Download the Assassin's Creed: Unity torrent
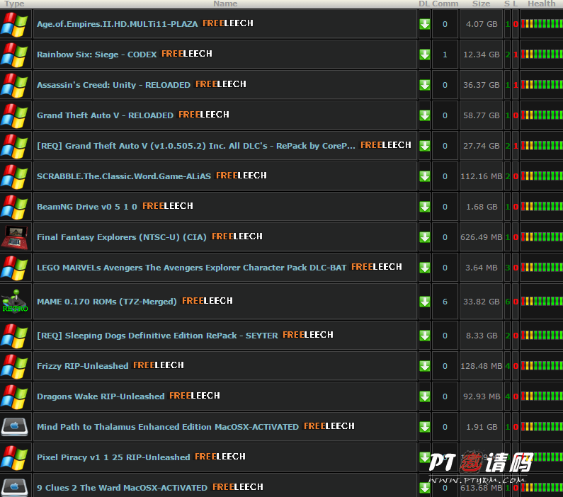Image resolution: width=563 pixels, height=497 pixels. click(x=424, y=86)
